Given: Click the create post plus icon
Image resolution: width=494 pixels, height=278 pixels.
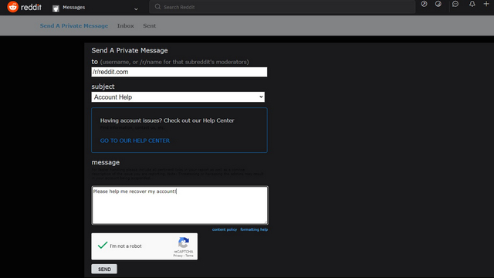Looking at the screenshot, I should tap(486, 3).
